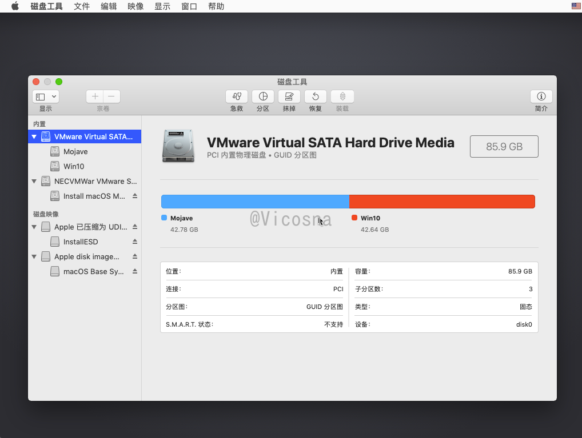Run 急救 First Aid tool
The image size is (582, 438).
point(237,97)
